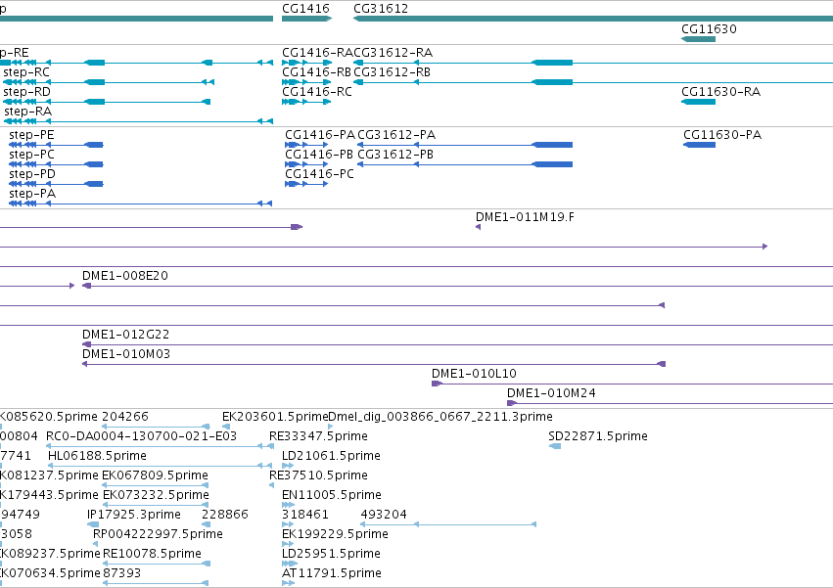Select protein label step-PC
The height and width of the screenshot is (588, 833).
(31, 155)
